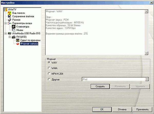Click the 'Качество аудио : 1378 Kbps' line

coord(61,28)
